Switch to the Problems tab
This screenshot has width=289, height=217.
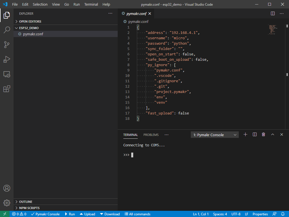[151, 135]
